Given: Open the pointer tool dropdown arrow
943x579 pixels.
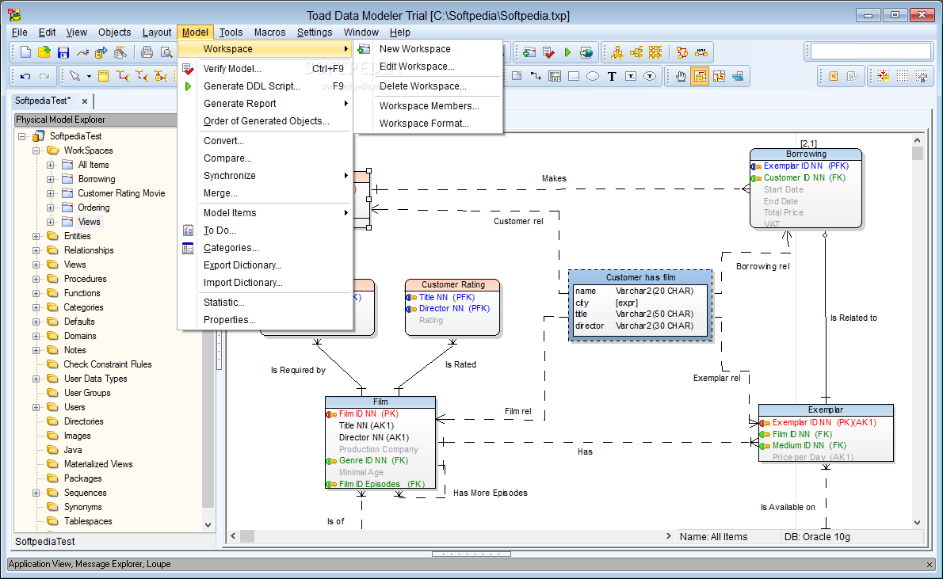Looking at the screenshot, I should [x=89, y=76].
